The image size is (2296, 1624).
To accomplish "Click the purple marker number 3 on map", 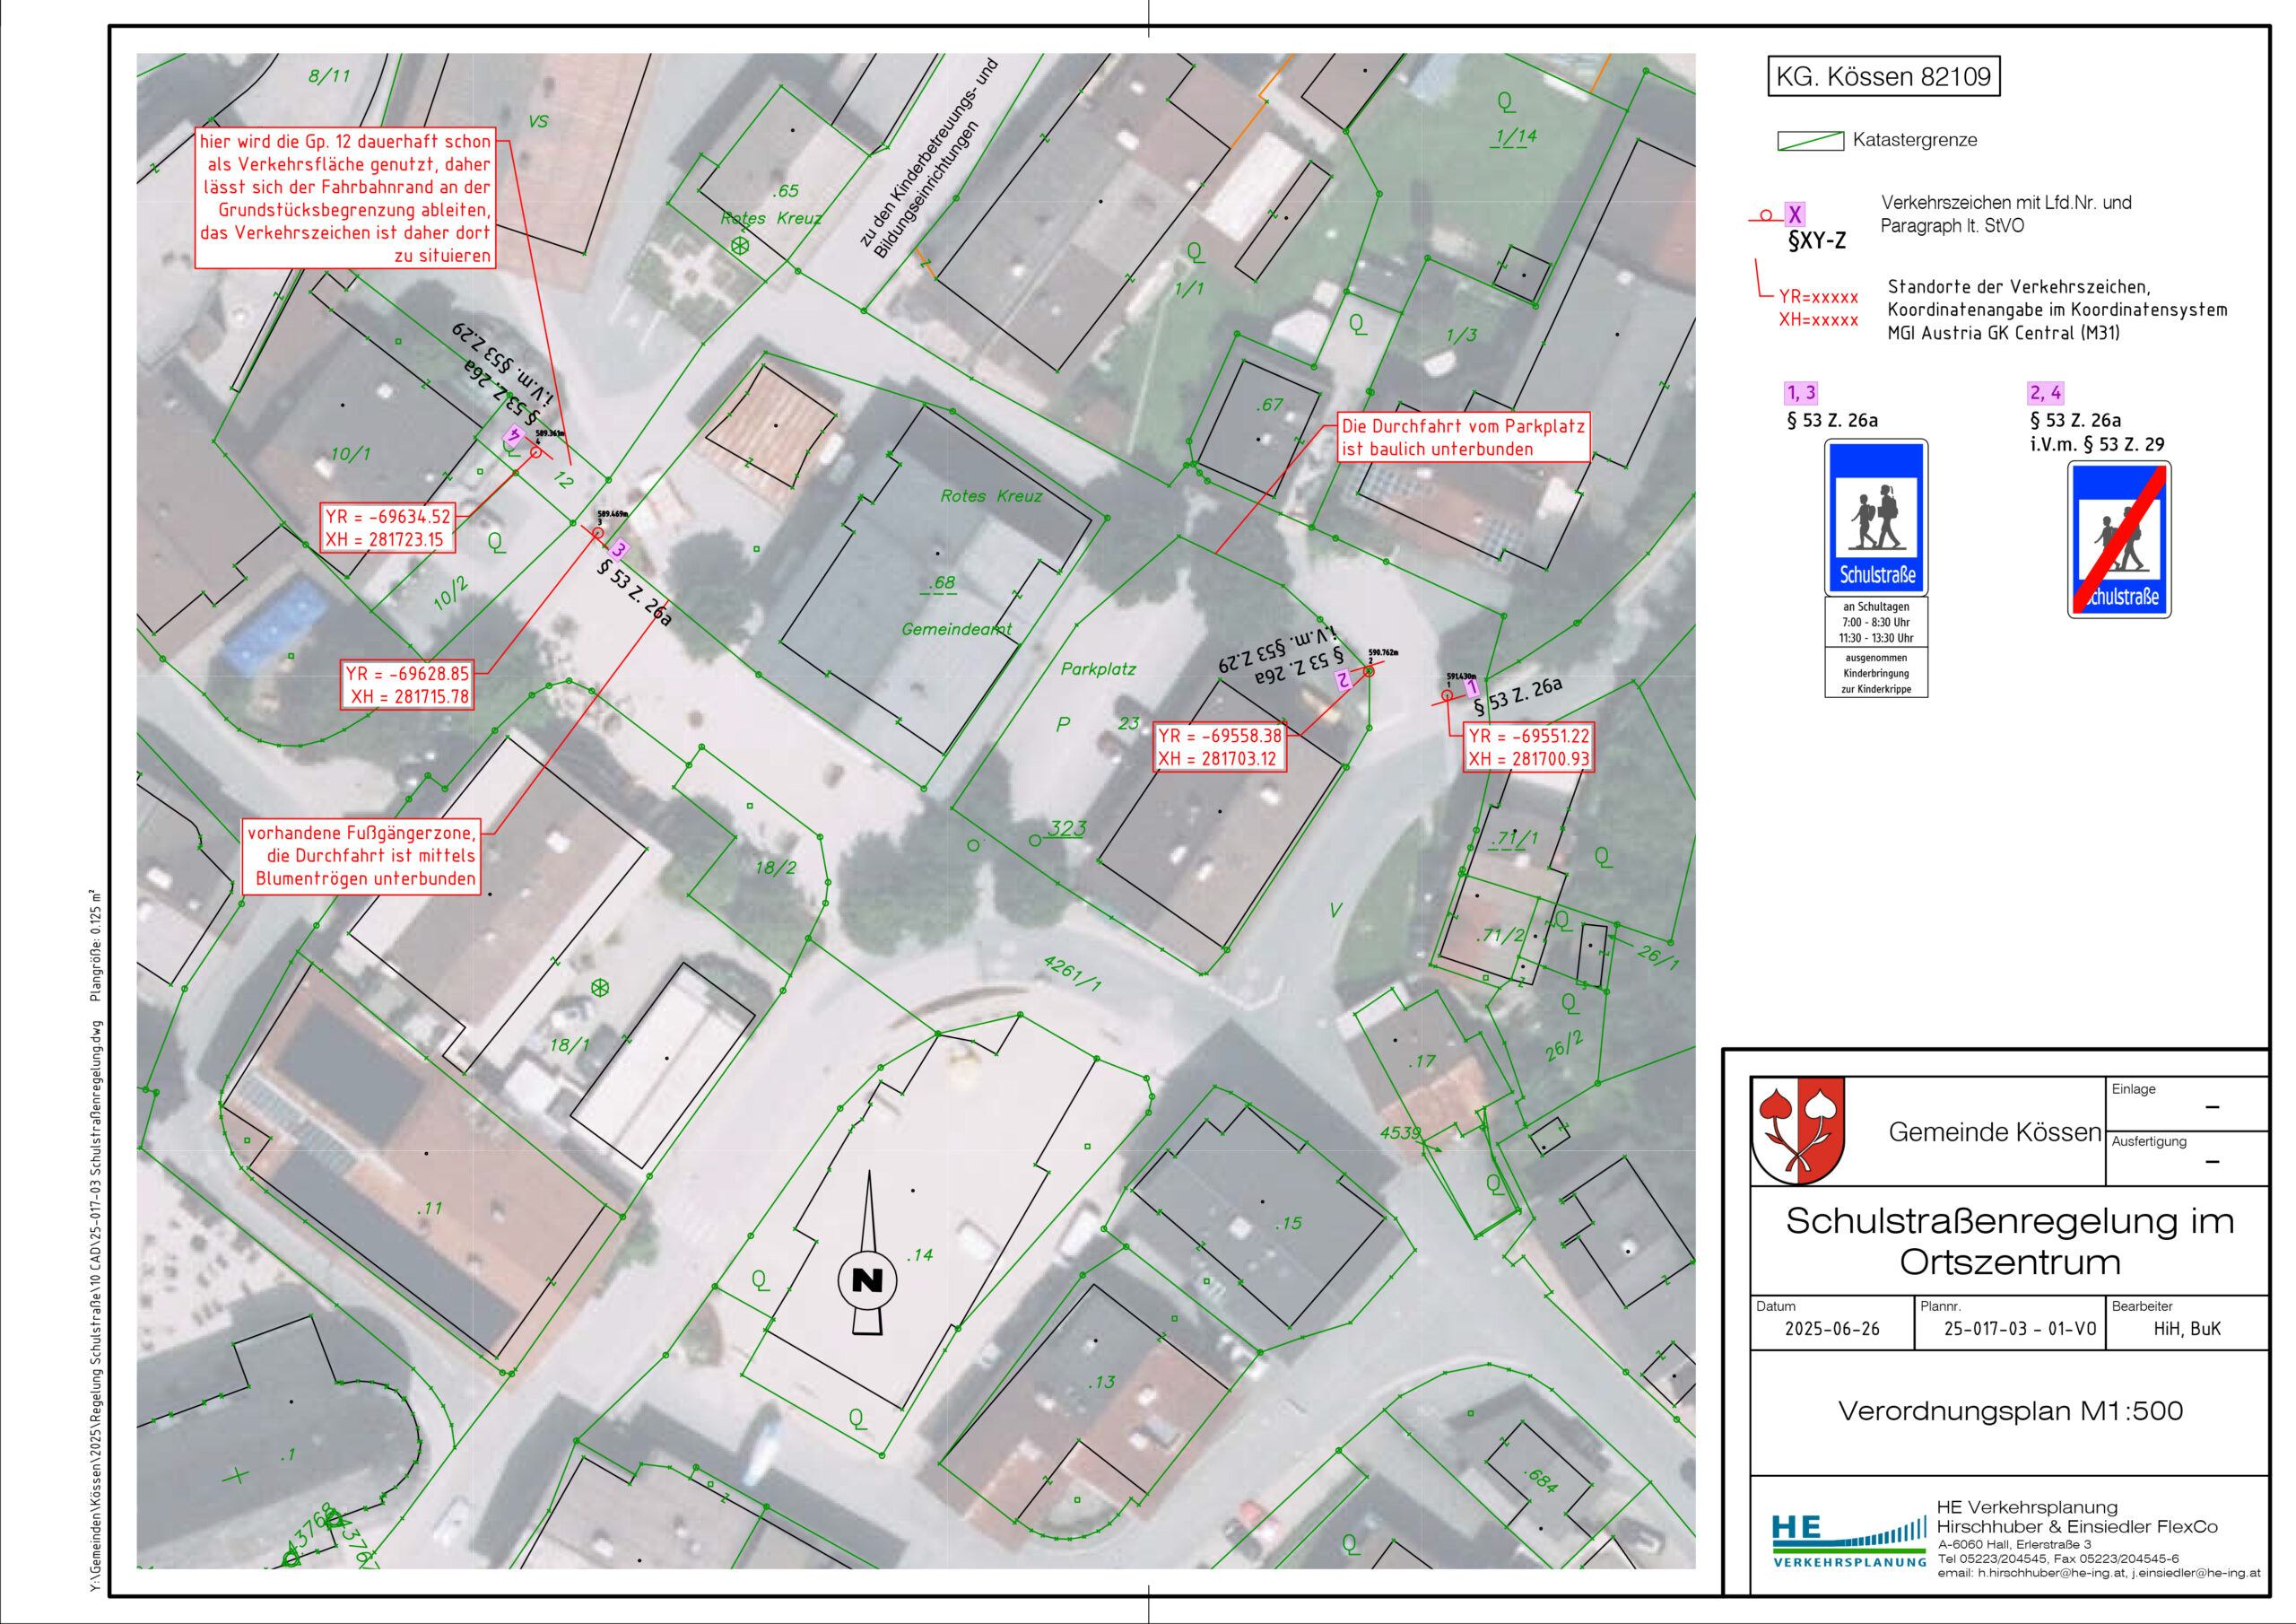I will [619, 549].
